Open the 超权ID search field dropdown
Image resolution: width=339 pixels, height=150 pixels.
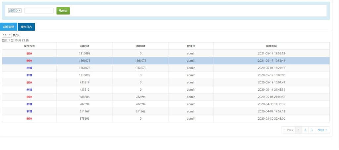click(15, 11)
